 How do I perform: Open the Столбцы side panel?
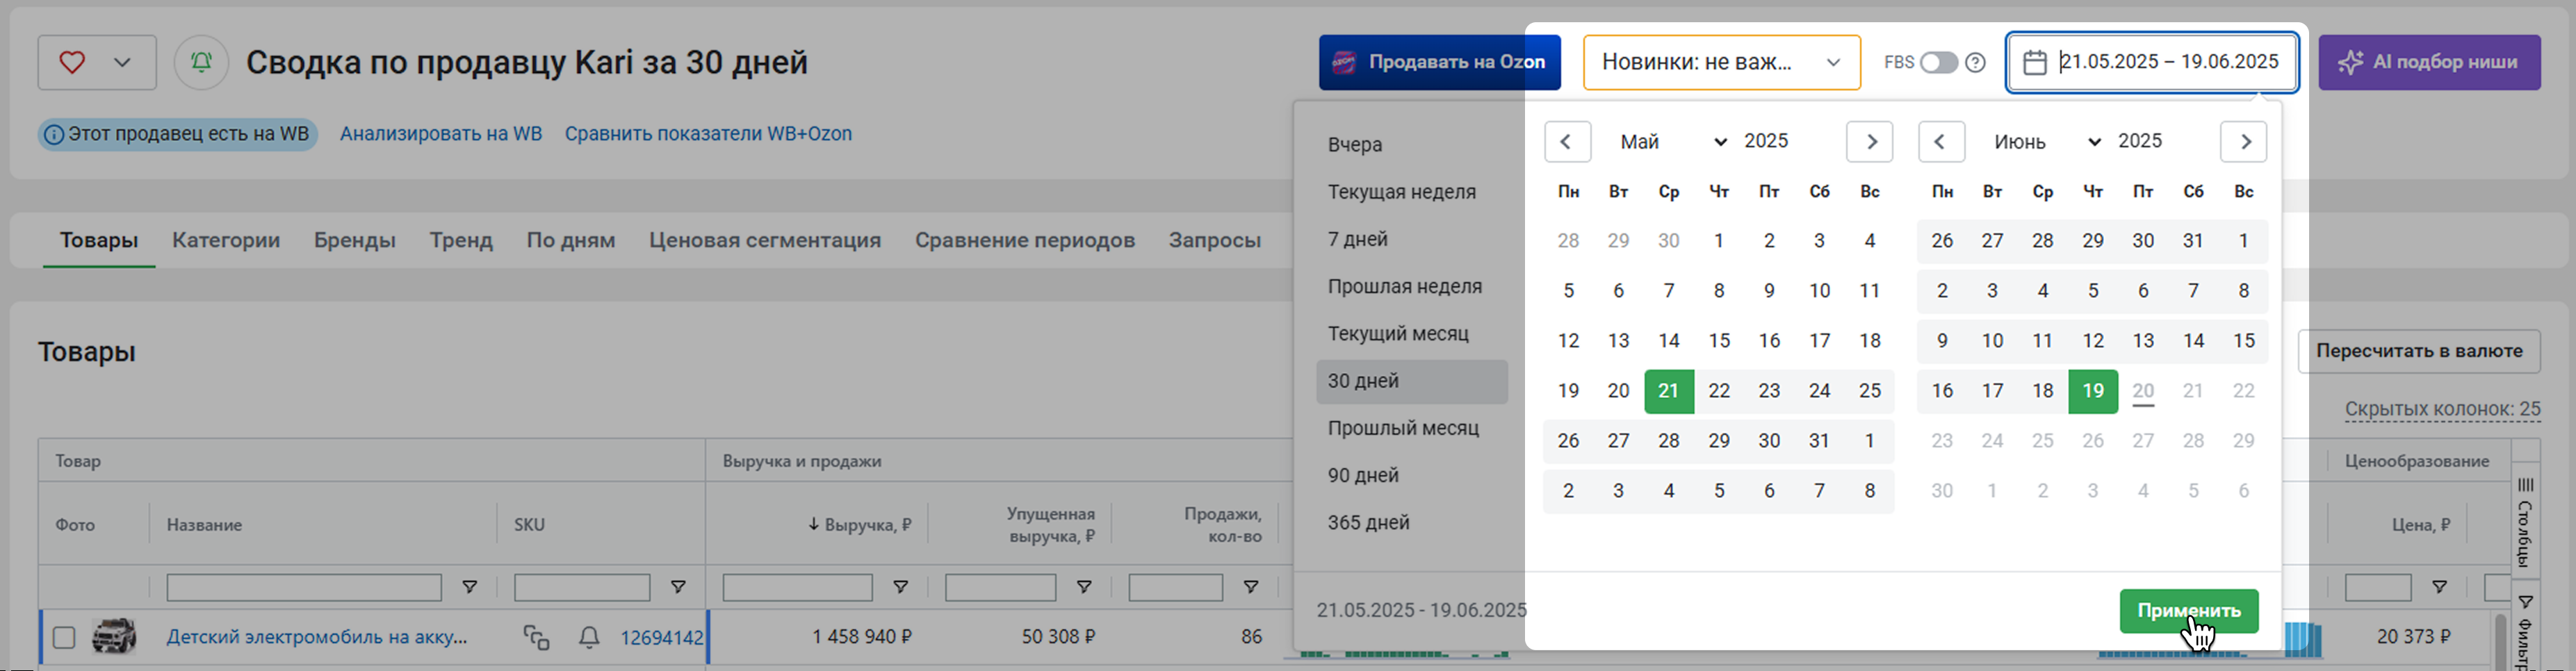tap(2525, 523)
